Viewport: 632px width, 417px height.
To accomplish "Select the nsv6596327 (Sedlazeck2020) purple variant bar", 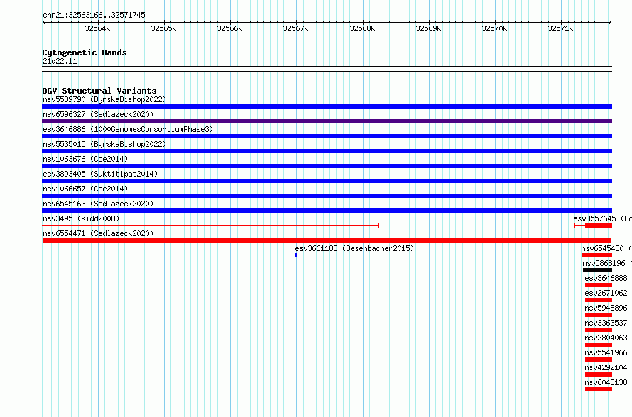I will coord(327,121).
